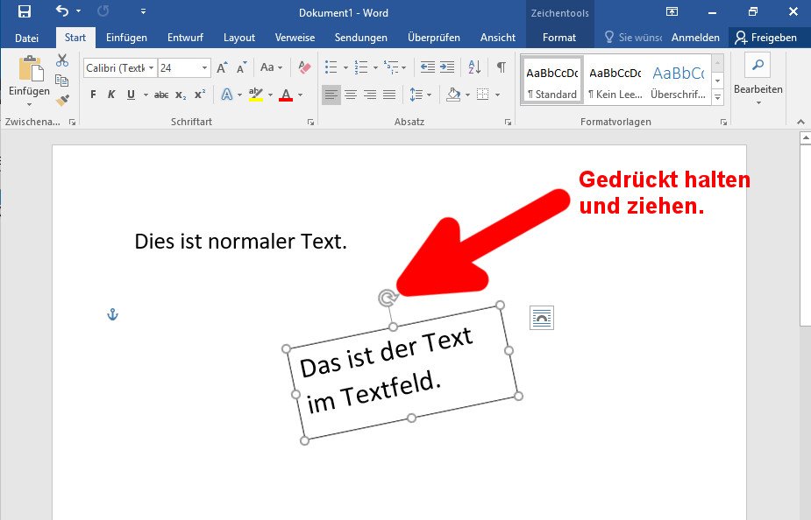Open the font size dropdown

pyautogui.click(x=203, y=68)
